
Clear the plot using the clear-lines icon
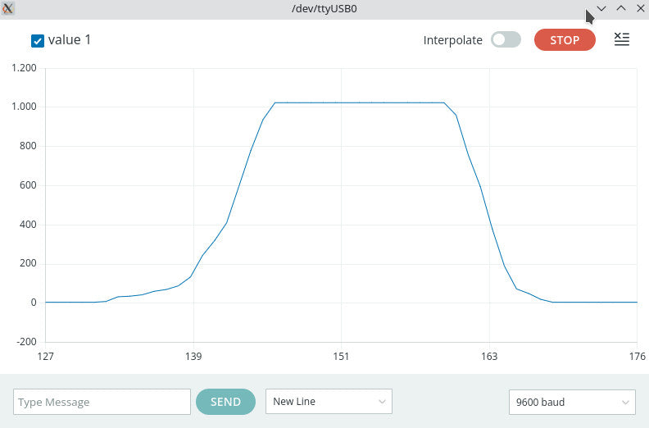tap(622, 39)
